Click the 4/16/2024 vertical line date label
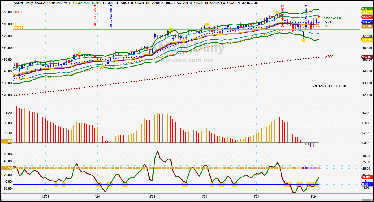The height and width of the screenshot is (202, 374). [x=283, y=16]
